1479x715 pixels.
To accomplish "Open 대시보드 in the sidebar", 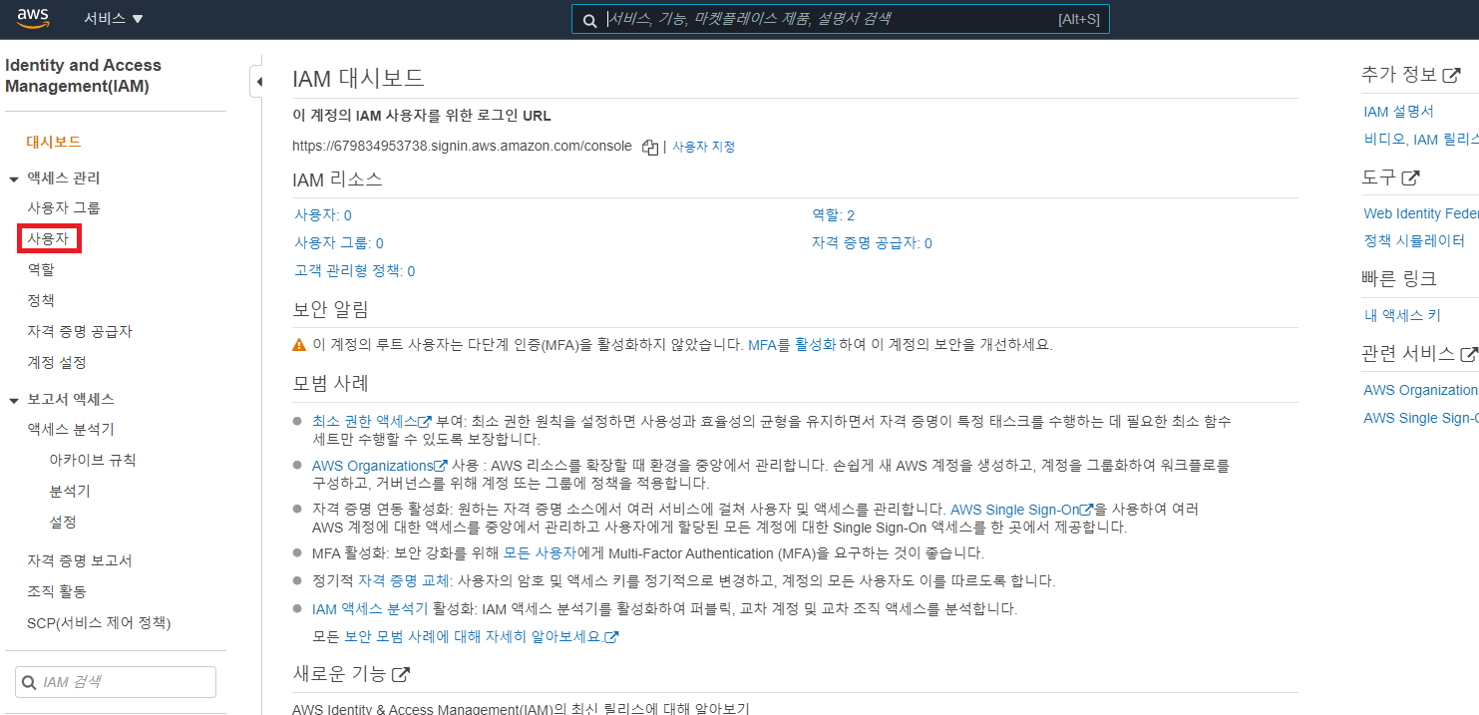I will [x=54, y=142].
